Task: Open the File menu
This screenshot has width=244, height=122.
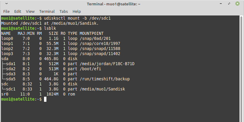Action: pyautogui.click(x=7, y=11)
